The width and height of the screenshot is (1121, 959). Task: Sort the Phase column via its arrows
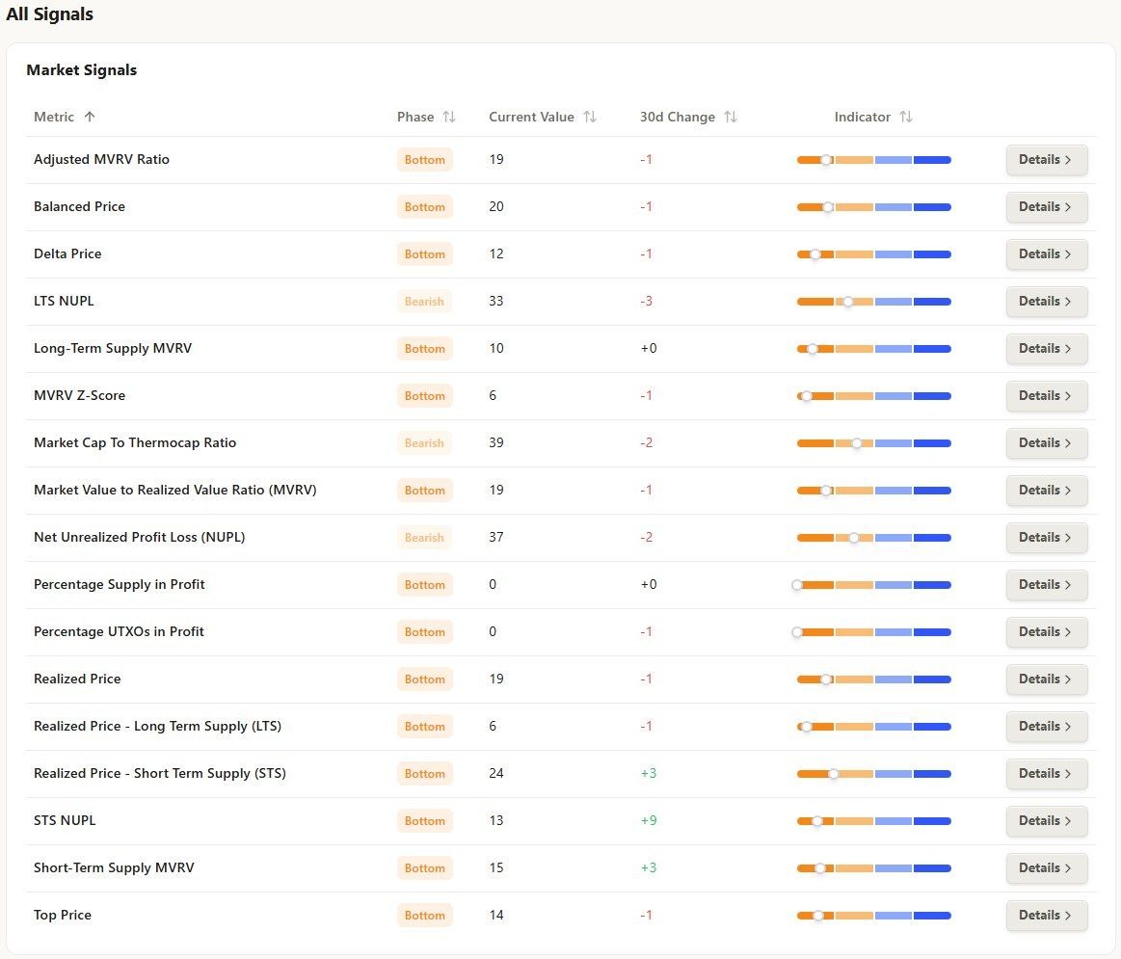click(x=449, y=117)
